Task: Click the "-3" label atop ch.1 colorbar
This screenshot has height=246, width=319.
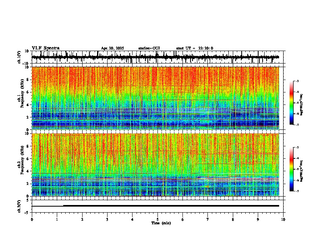Action: tap(297, 81)
